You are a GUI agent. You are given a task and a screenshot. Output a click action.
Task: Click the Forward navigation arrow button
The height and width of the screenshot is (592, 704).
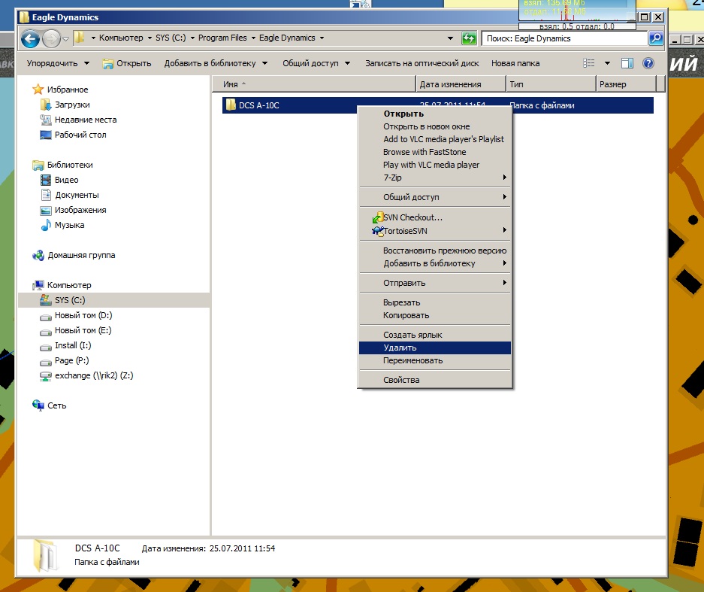point(51,38)
